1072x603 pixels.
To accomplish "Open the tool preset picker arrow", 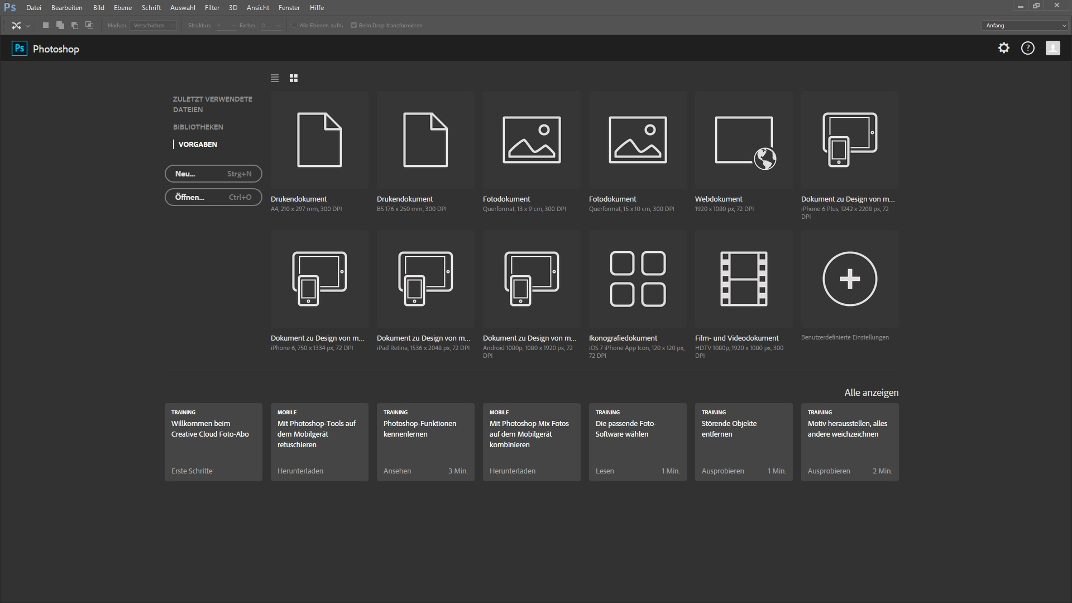I will pos(27,26).
